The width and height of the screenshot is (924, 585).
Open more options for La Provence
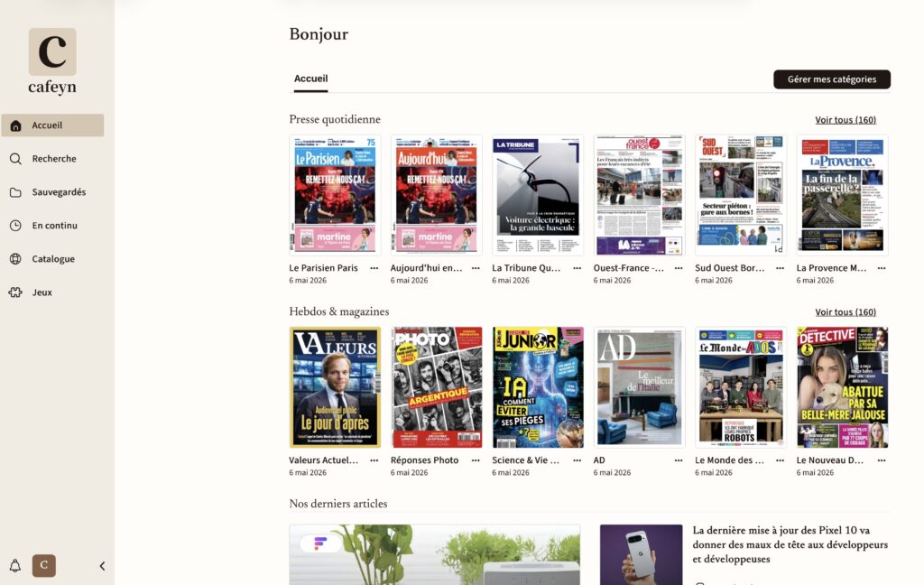pyautogui.click(x=882, y=268)
